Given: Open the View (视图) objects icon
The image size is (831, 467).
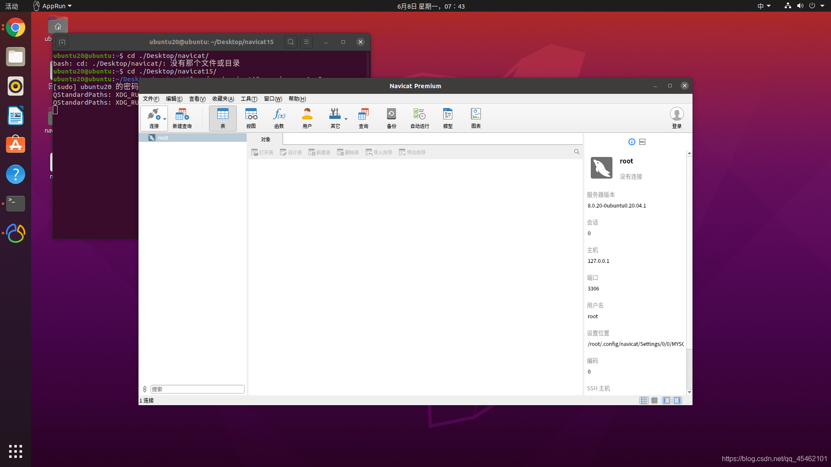Looking at the screenshot, I should 251,118.
